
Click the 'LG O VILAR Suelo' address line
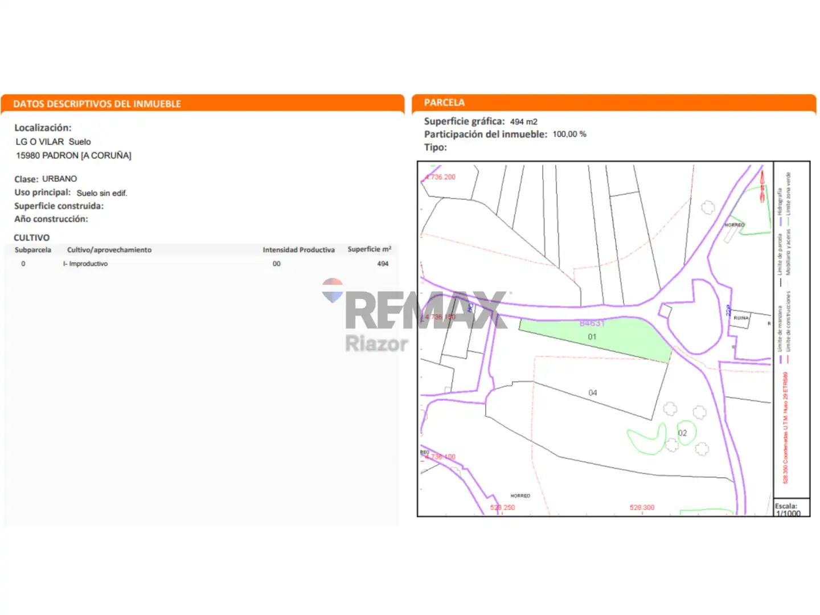click(x=53, y=141)
